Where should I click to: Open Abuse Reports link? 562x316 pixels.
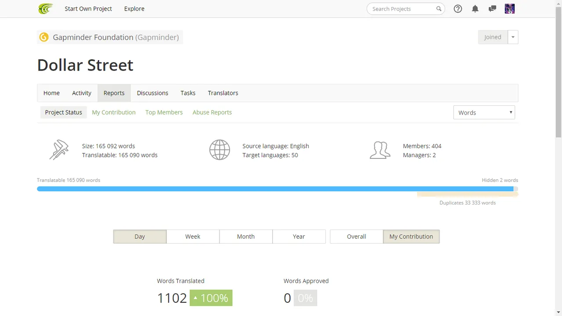(212, 112)
